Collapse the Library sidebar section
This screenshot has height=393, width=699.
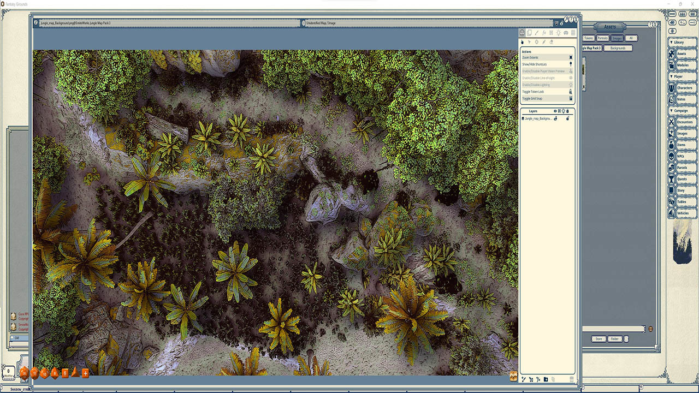pyautogui.click(x=672, y=42)
